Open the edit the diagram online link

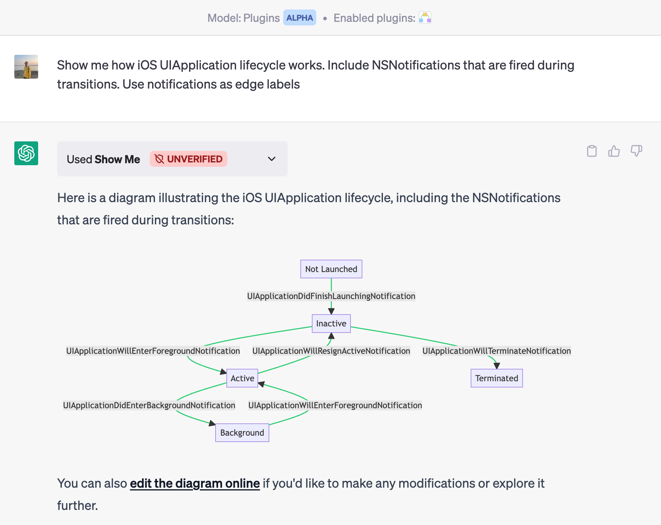tap(195, 483)
